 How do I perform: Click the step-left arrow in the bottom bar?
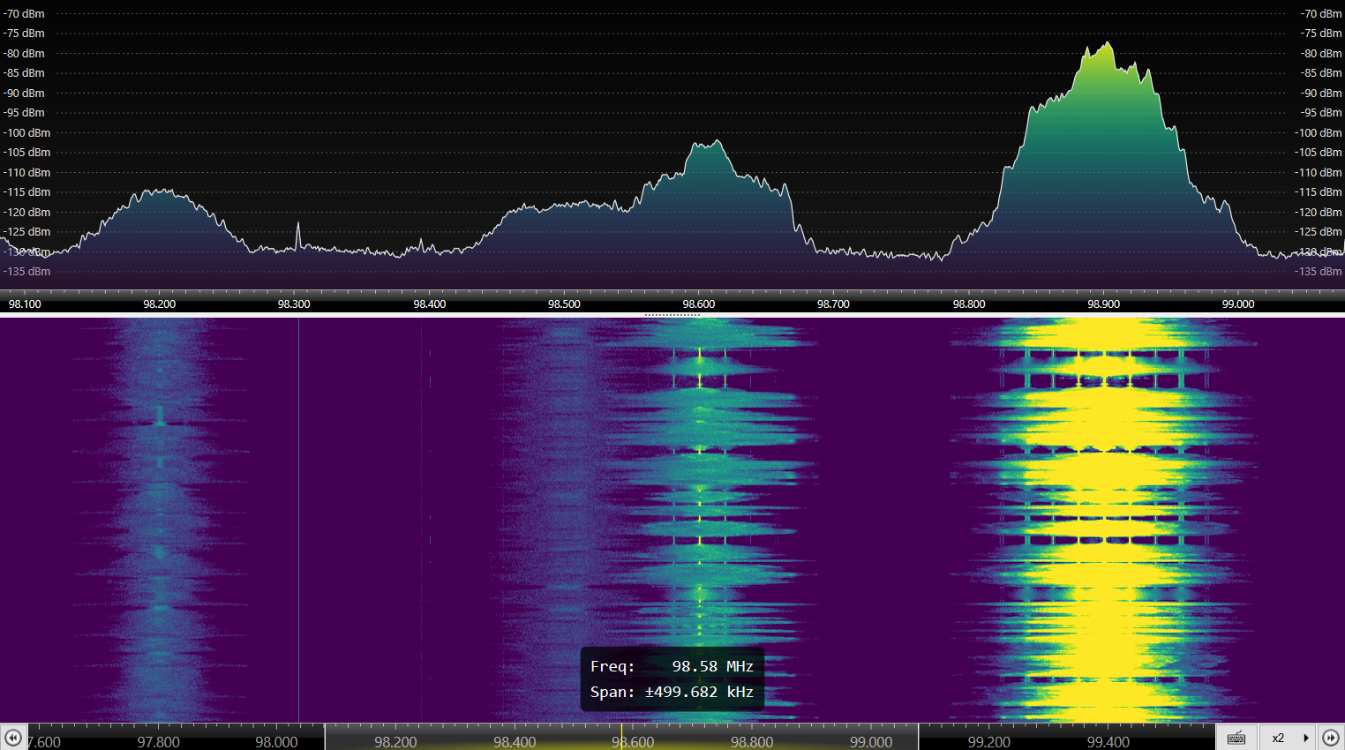[12, 738]
